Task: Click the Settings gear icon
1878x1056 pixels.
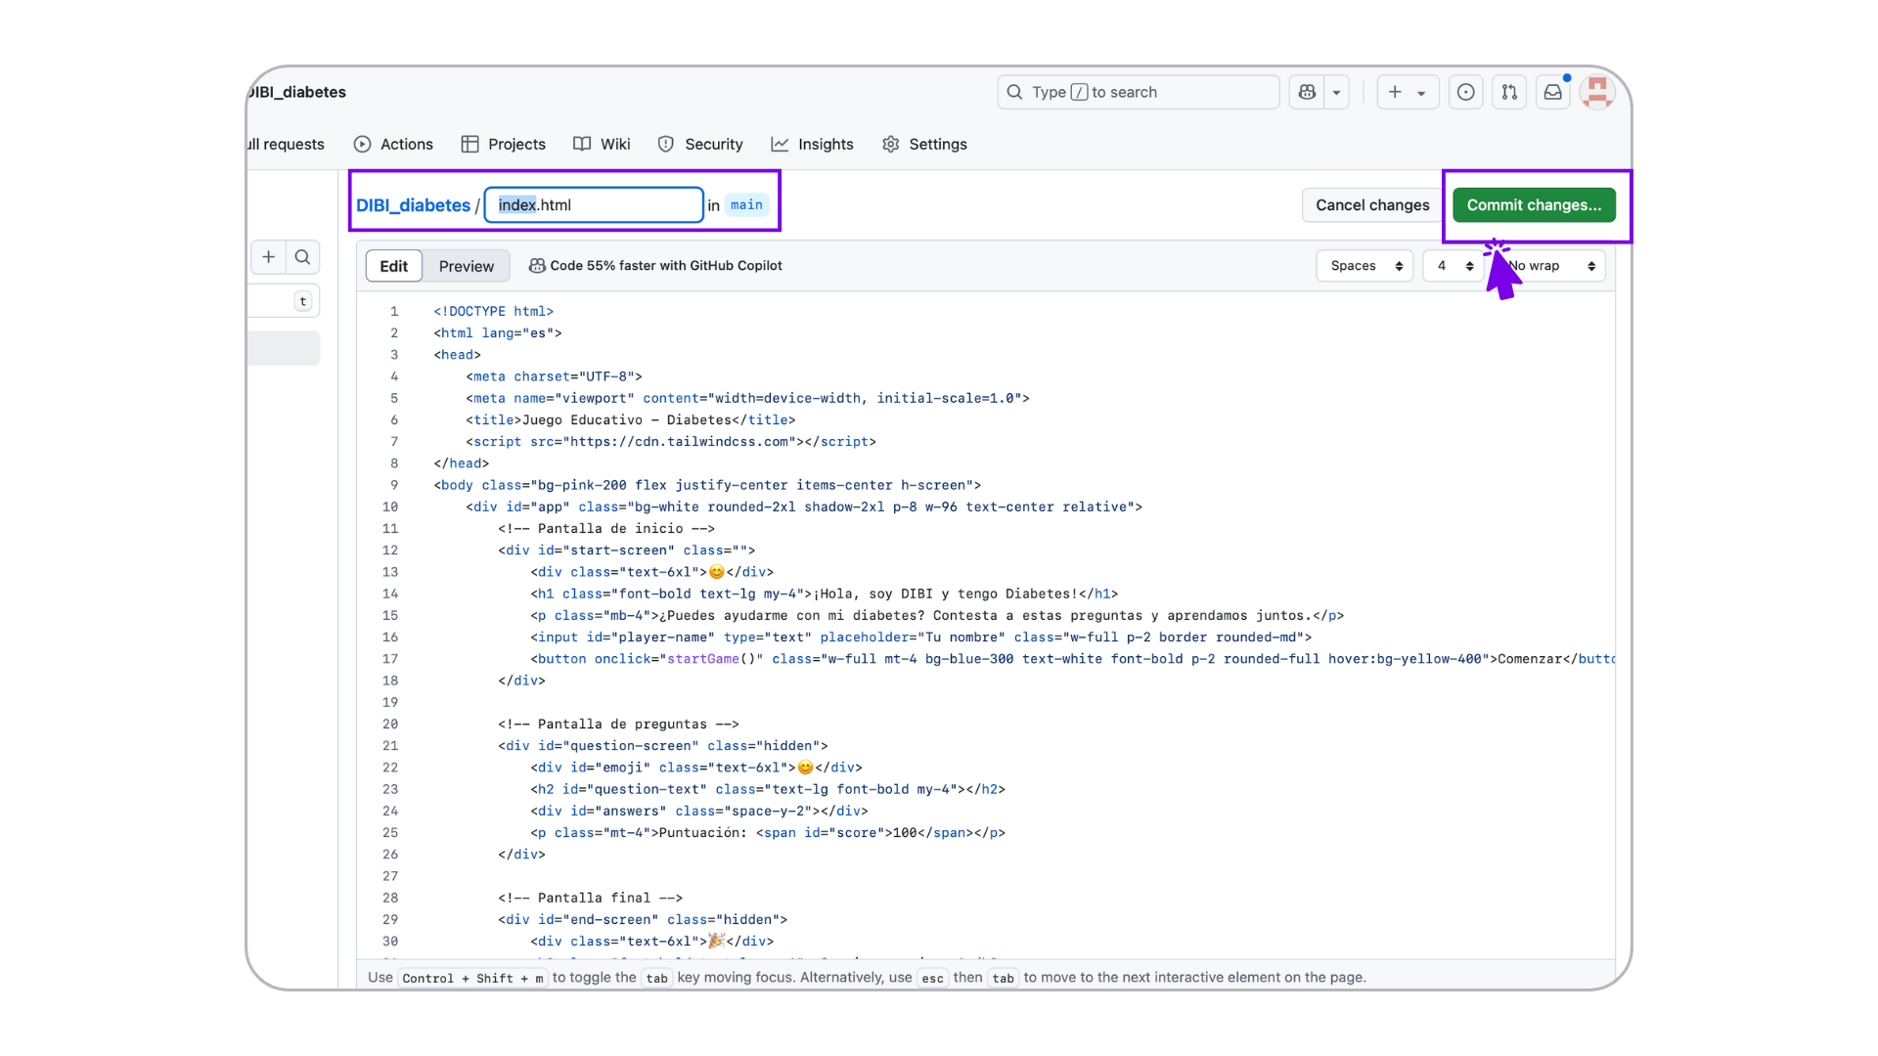Action: pyautogui.click(x=890, y=144)
